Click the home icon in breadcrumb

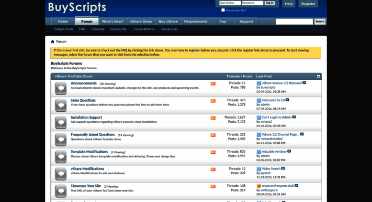53,42
